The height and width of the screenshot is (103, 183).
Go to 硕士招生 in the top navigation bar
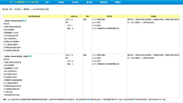(x=75, y=2)
